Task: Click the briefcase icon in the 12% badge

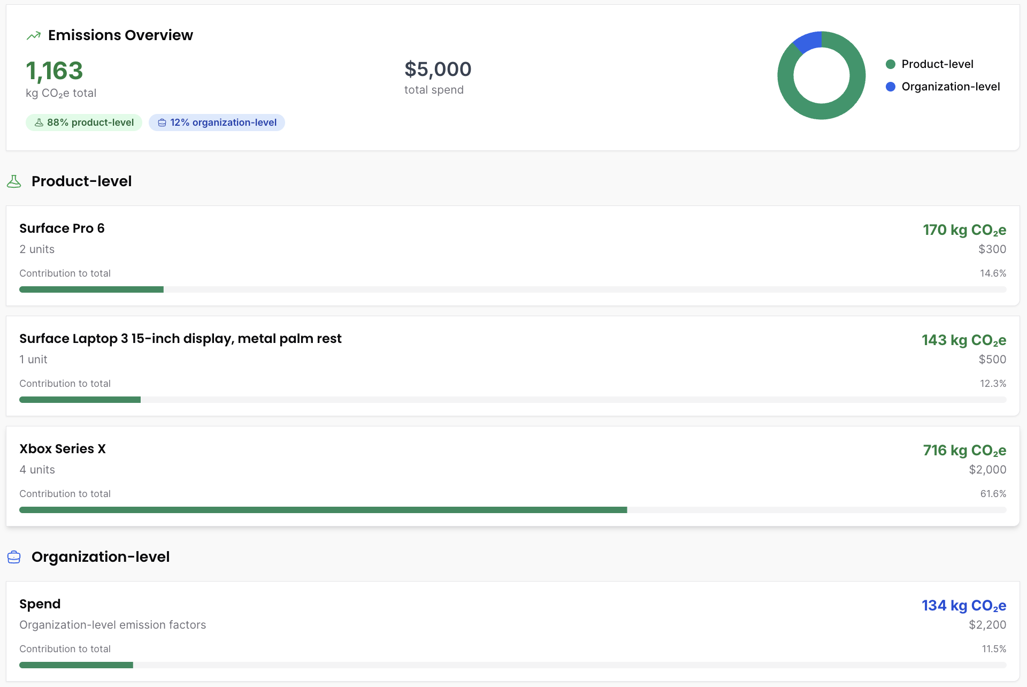Action: tap(162, 123)
